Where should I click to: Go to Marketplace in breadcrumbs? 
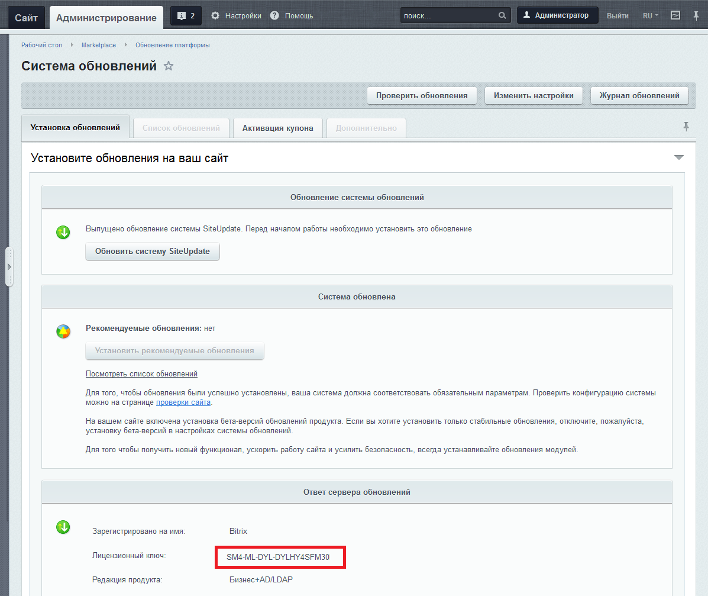point(99,46)
